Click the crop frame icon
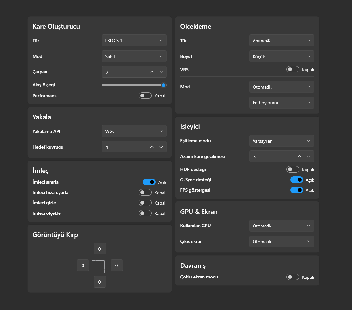Image resolution: width=352 pixels, height=310 pixels. pyautogui.click(x=100, y=265)
